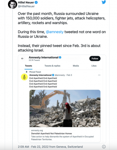Click the info icon beside the timestamp
The width and height of the screenshot is (117, 150).
click(104, 147)
